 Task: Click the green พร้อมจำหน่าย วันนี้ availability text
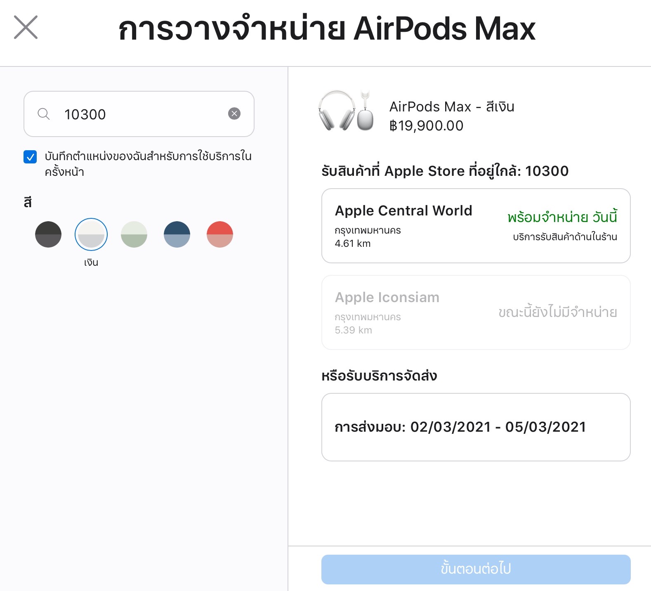tap(562, 217)
